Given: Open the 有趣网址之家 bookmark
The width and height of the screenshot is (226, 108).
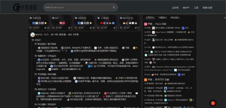Looking at the screenshot, I should [x=93, y=78].
